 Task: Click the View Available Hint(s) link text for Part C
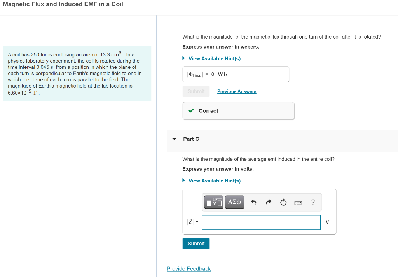tap(214, 181)
